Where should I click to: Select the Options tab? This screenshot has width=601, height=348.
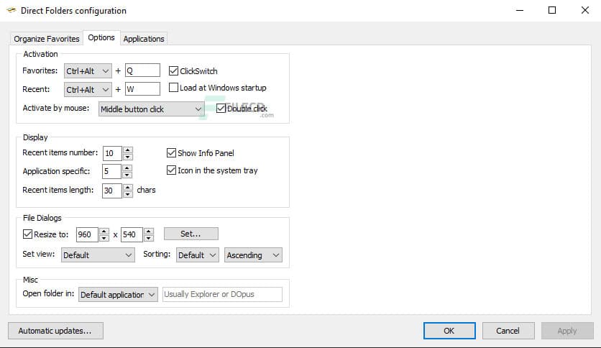pos(101,37)
